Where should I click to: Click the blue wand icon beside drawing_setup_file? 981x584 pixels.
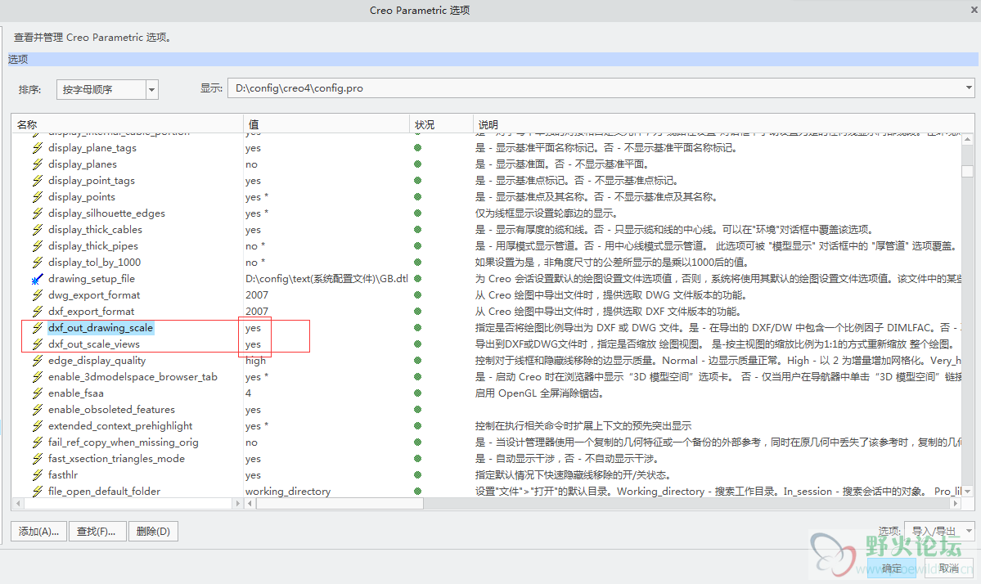coord(38,279)
